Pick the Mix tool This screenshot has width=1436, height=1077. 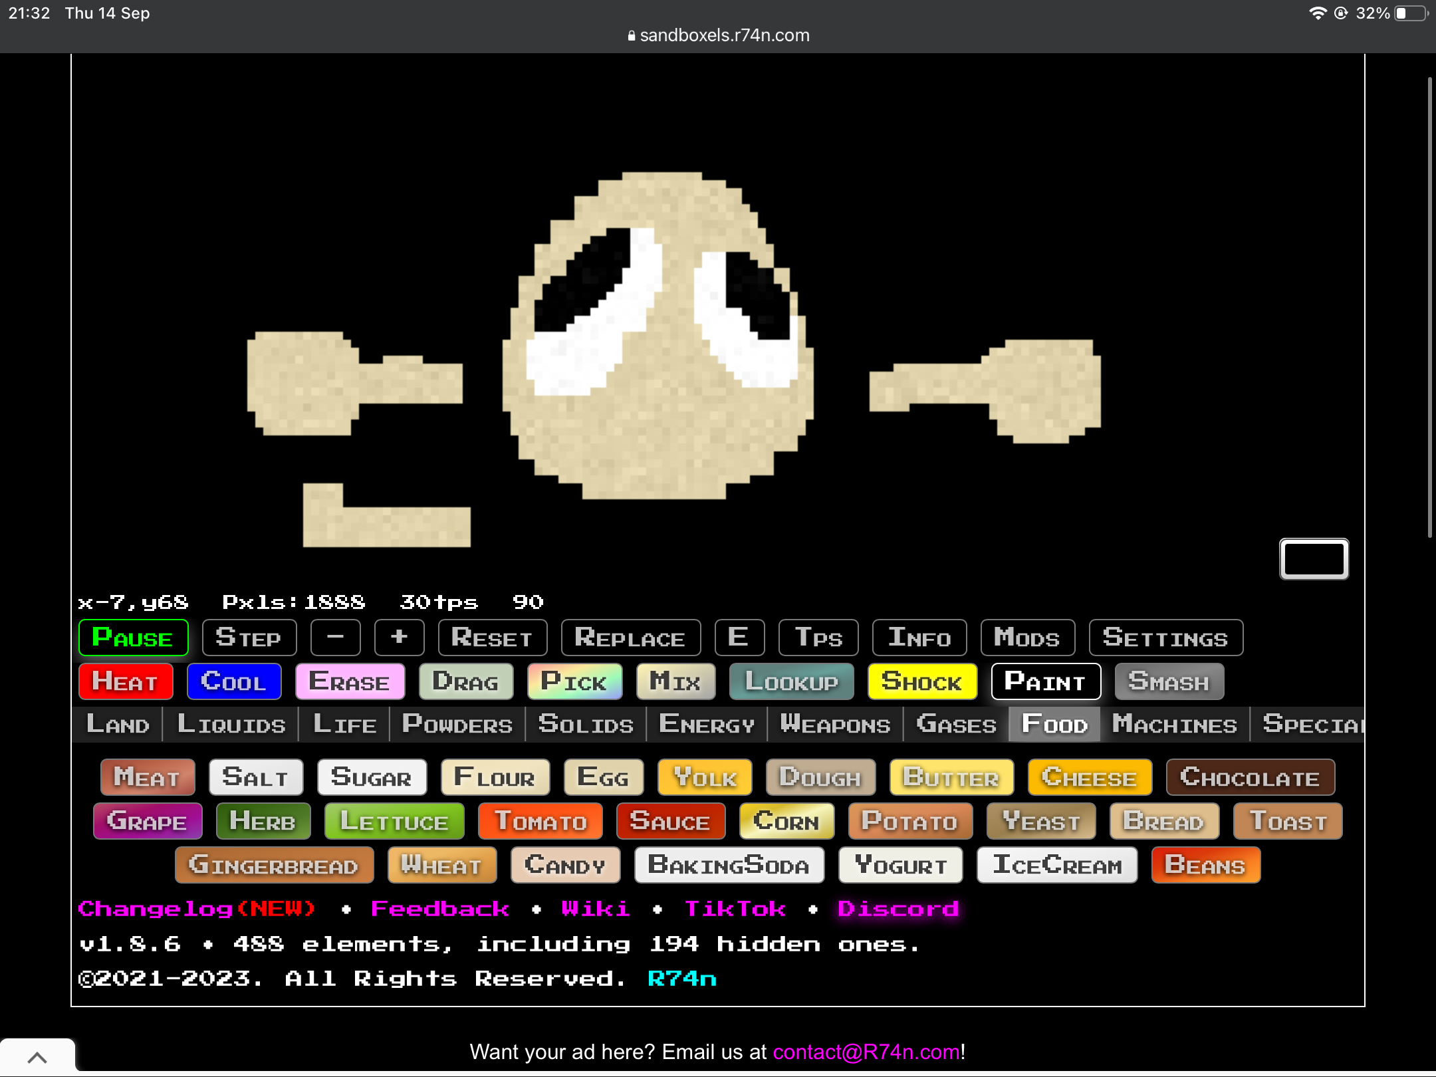[x=675, y=681]
